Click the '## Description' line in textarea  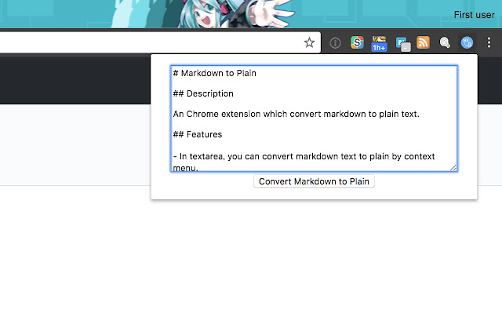click(203, 93)
